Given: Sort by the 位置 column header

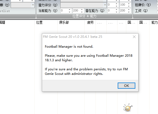Looking at the screenshot, I should (39, 22).
